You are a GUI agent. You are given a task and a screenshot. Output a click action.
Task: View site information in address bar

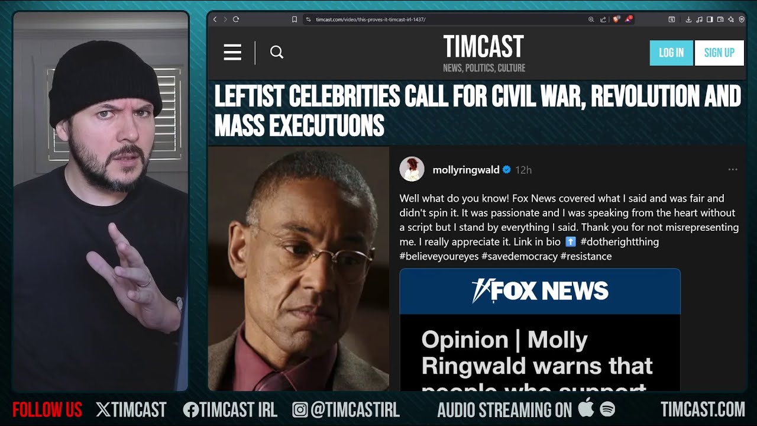[308, 20]
